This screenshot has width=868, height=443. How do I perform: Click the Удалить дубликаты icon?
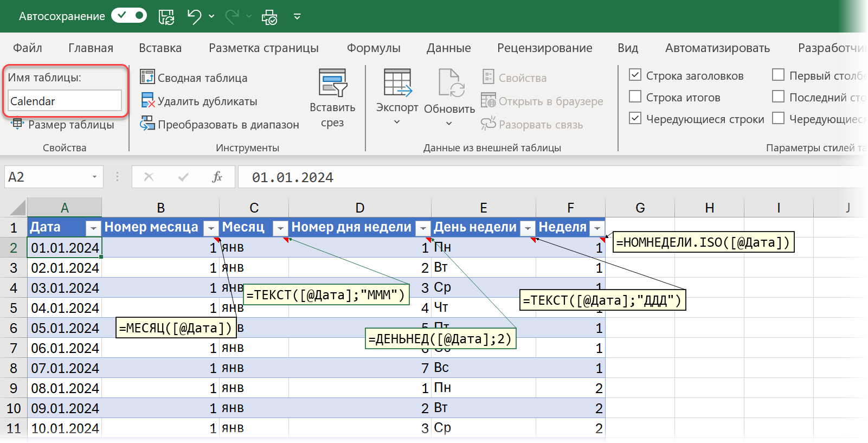[x=147, y=100]
